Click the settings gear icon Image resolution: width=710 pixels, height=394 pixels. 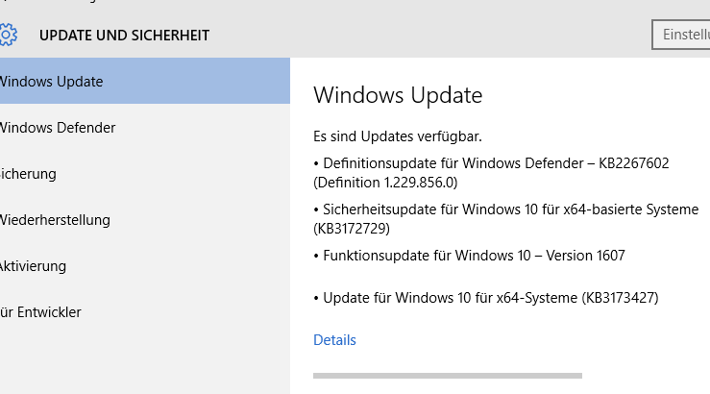8,36
